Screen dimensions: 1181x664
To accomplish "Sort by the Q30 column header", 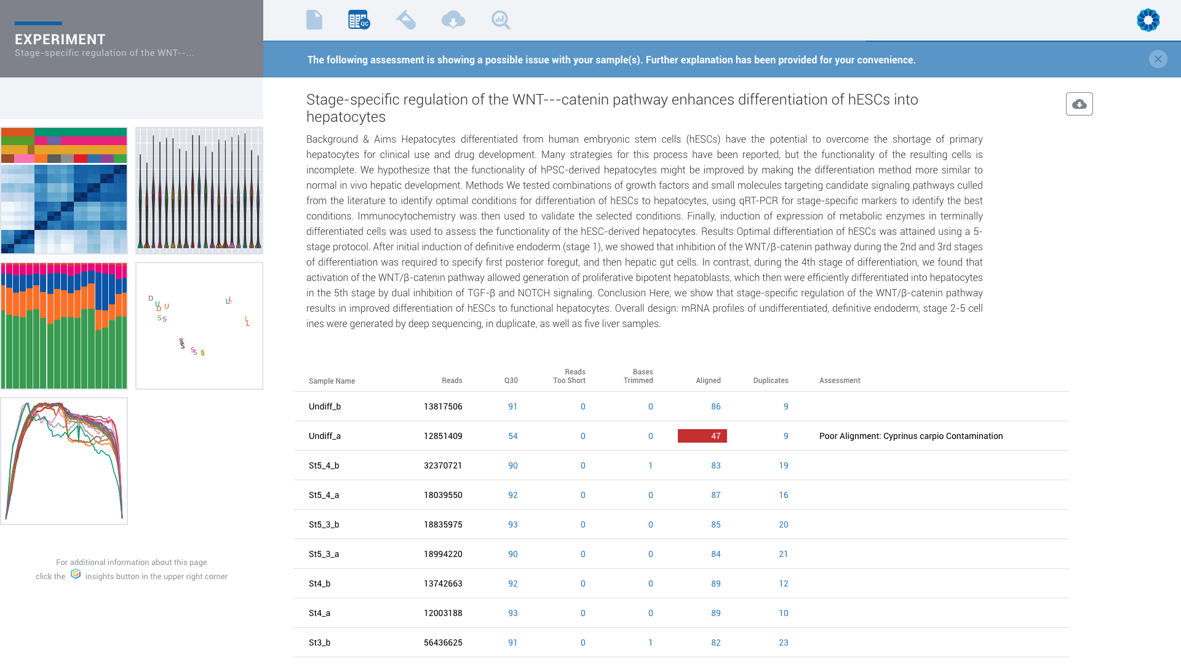I will [x=511, y=381].
